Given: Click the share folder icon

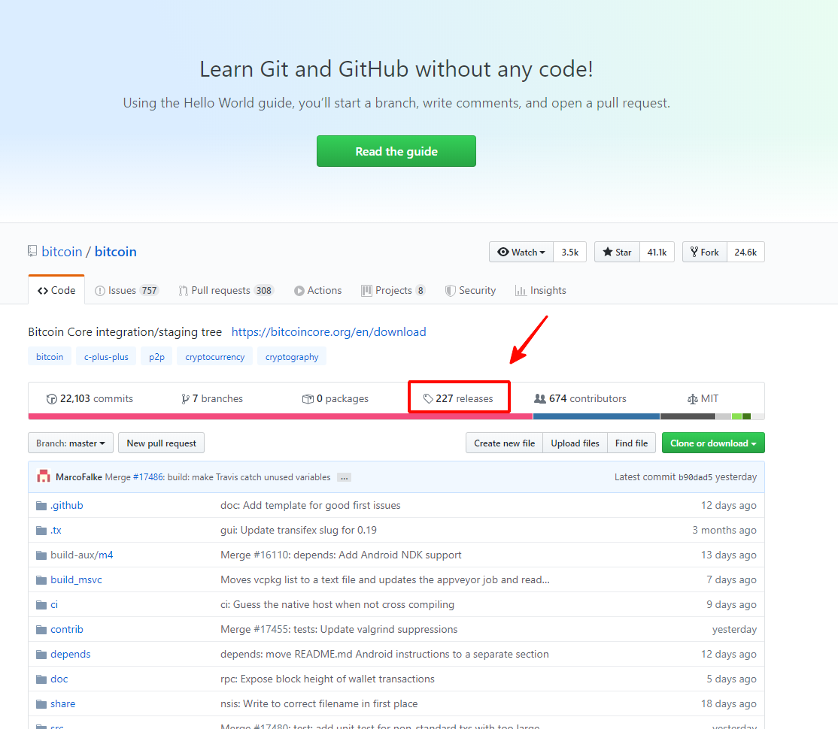Looking at the screenshot, I should coord(41,704).
